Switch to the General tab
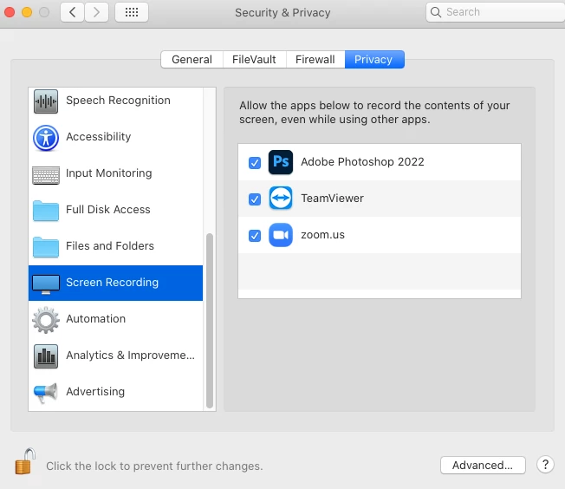565x489 pixels. (192, 60)
